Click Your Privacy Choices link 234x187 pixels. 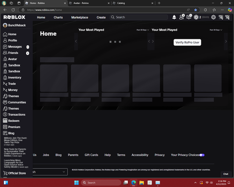coord(188,155)
